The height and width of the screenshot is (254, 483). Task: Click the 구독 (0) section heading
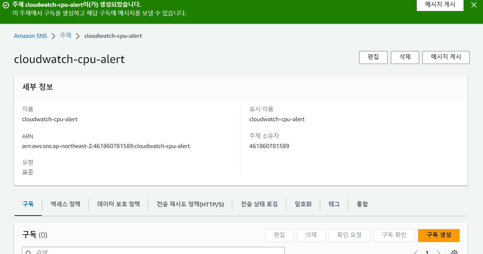35,235
